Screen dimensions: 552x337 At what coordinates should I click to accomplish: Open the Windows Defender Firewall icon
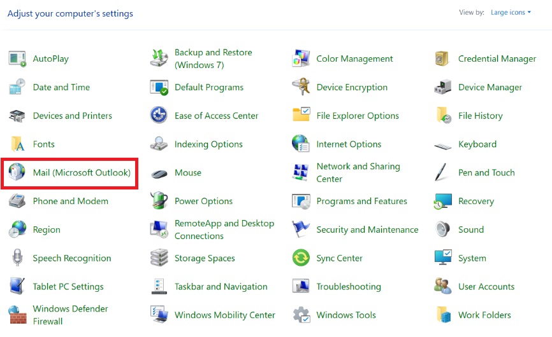point(17,315)
